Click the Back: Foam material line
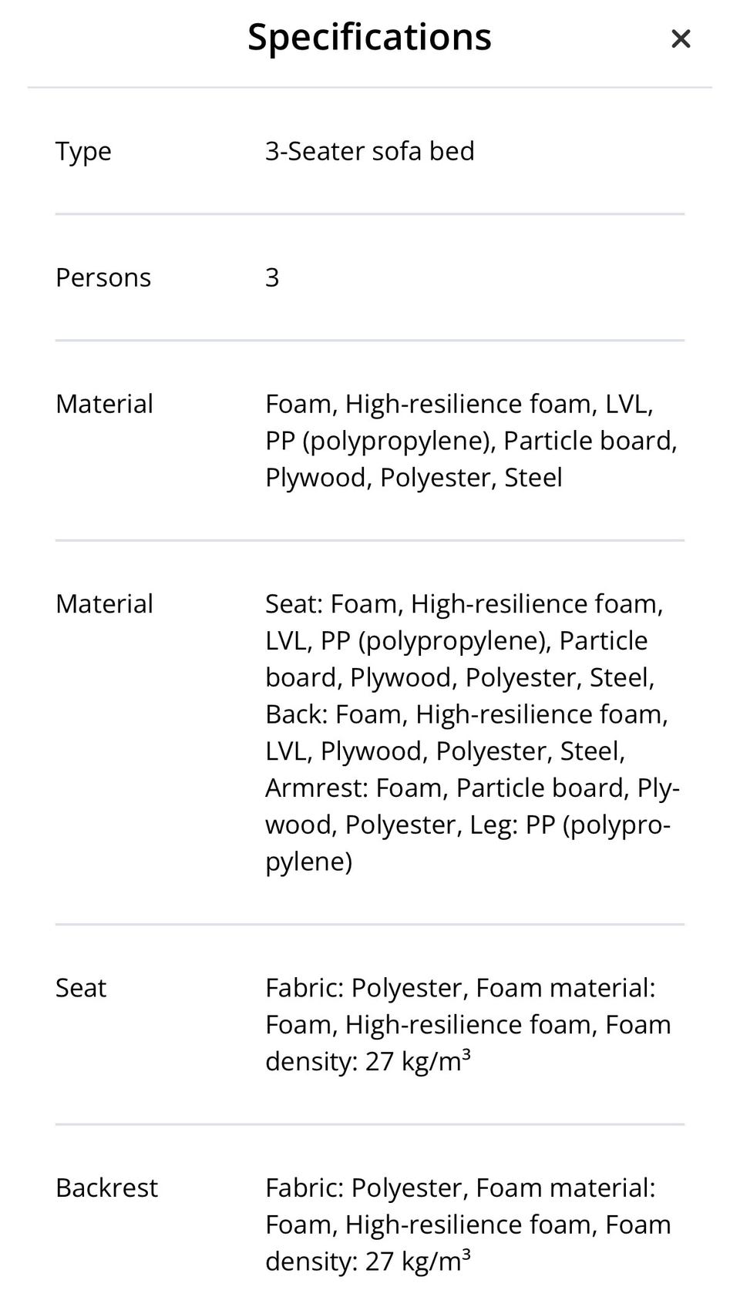Image resolution: width=740 pixels, height=1290 pixels. (x=466, y=714)
